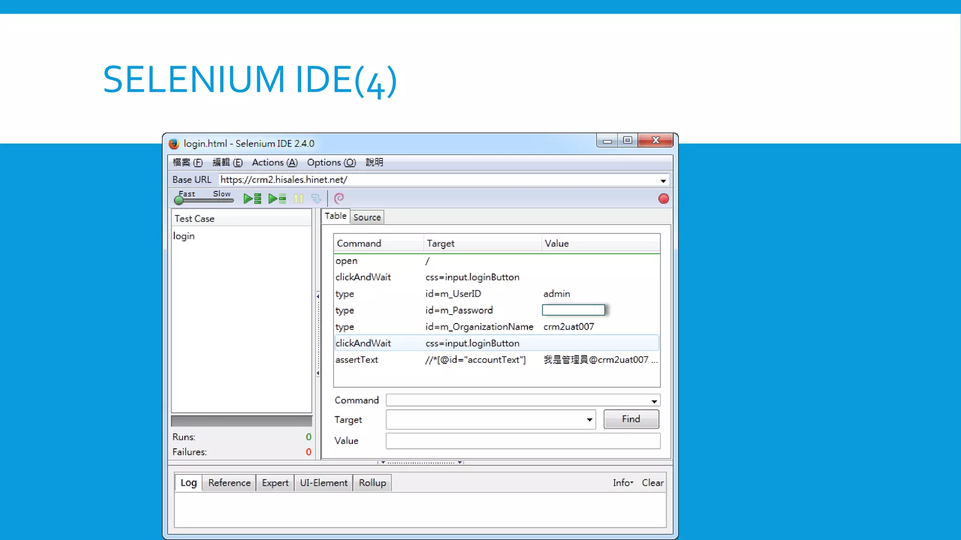Click the crm2uat007 value cell

point(569,327)
